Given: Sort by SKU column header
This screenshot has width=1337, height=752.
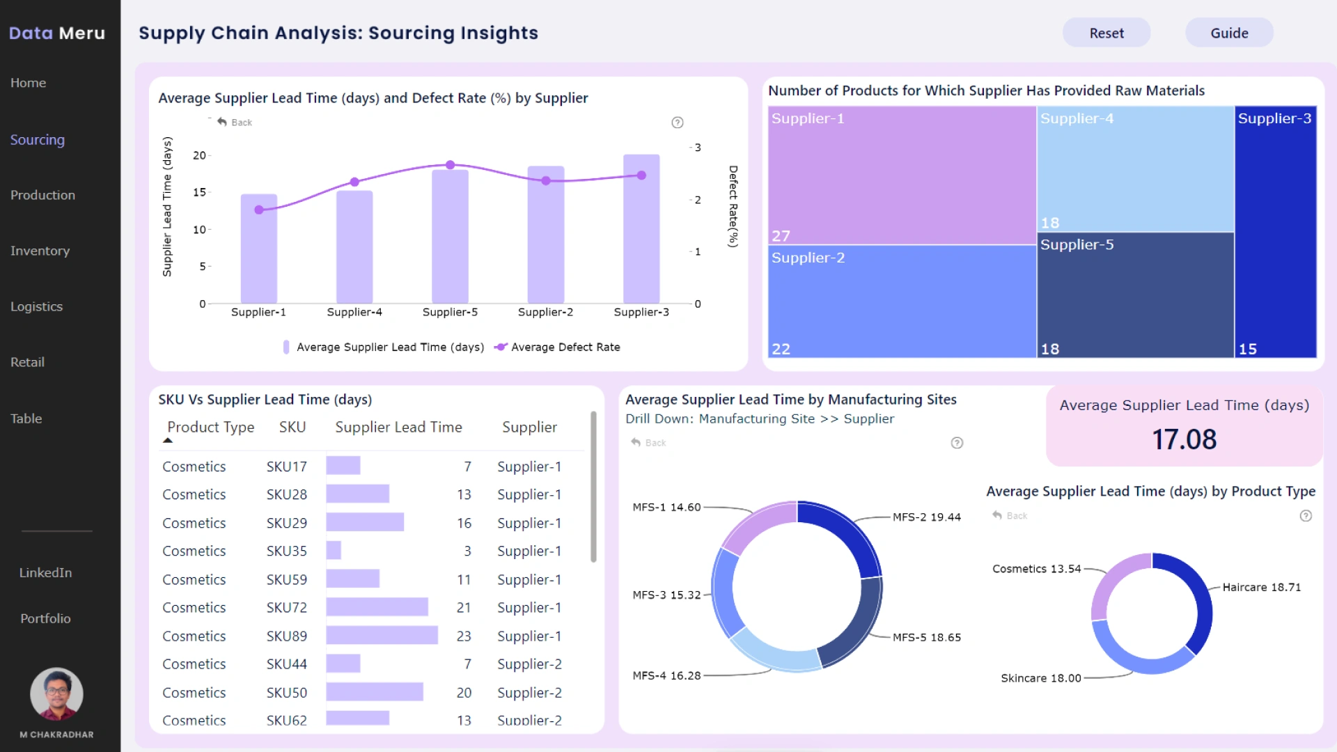Looking at the screenshot, I should [x=292, y=428].
